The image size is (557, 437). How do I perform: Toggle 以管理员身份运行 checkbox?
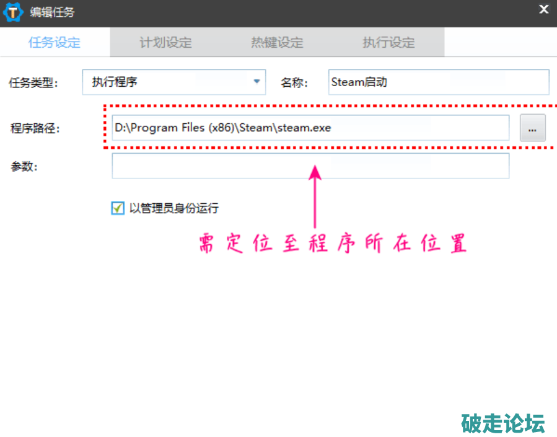pyautogui.click(x=118, y=208)
